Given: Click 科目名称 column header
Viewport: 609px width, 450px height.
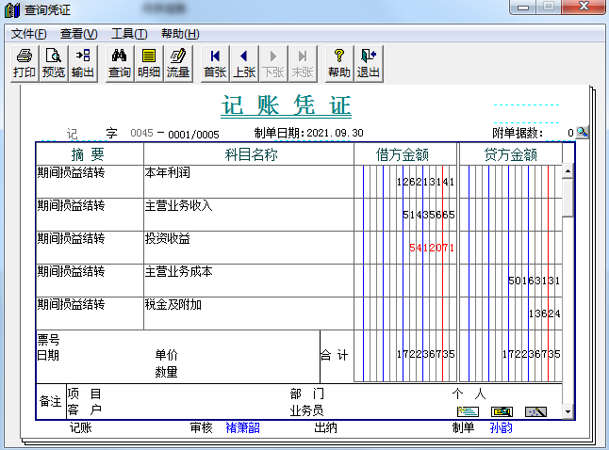Looking at the screenshot, I should click(x=249, y=154).
